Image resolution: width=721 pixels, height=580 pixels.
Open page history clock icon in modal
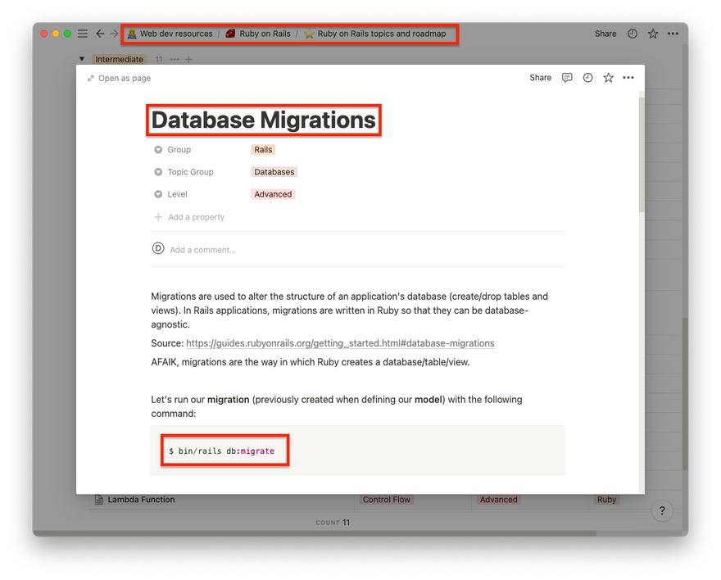pyautogui.click(x=587, y=78)
